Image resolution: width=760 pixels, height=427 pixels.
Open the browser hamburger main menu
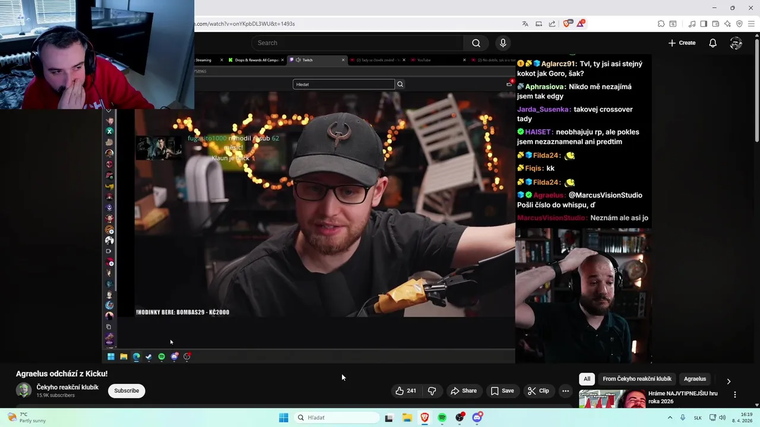[x=751, y=24]
